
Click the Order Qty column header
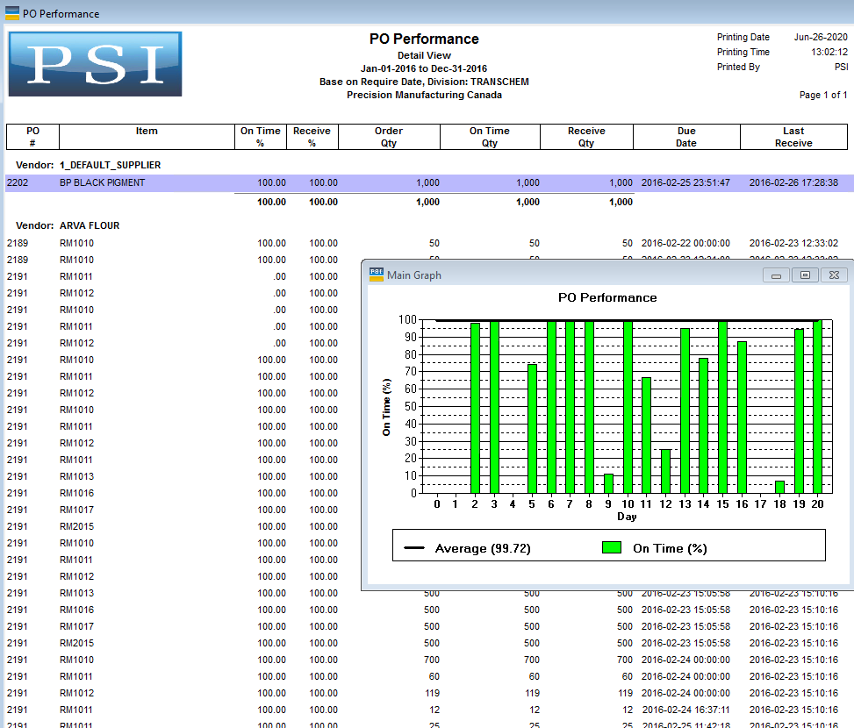389,137
